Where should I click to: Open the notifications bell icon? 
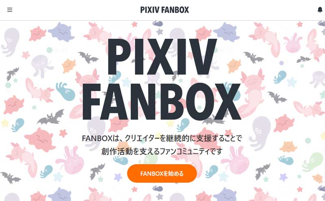(320, 10)
